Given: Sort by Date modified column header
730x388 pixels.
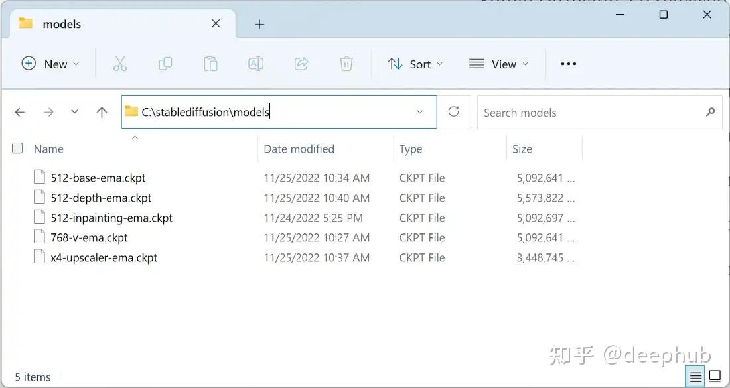Looking at the screenshot, I should (299, 149).
